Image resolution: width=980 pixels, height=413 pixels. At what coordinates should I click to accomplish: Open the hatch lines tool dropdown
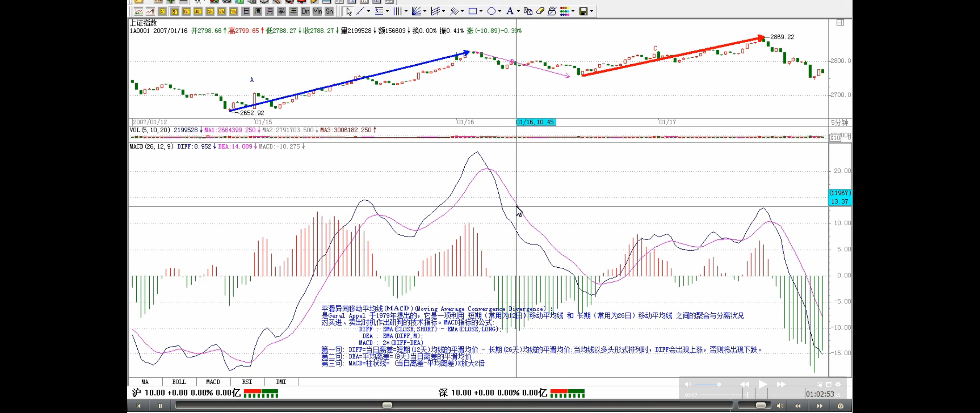coord(462,11)
